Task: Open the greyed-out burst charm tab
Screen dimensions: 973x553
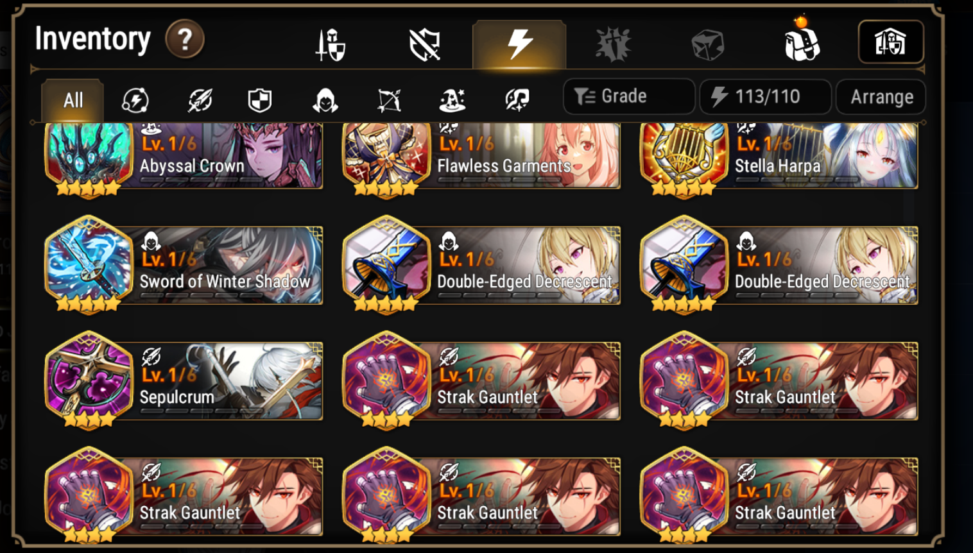Action: point(613,45)
